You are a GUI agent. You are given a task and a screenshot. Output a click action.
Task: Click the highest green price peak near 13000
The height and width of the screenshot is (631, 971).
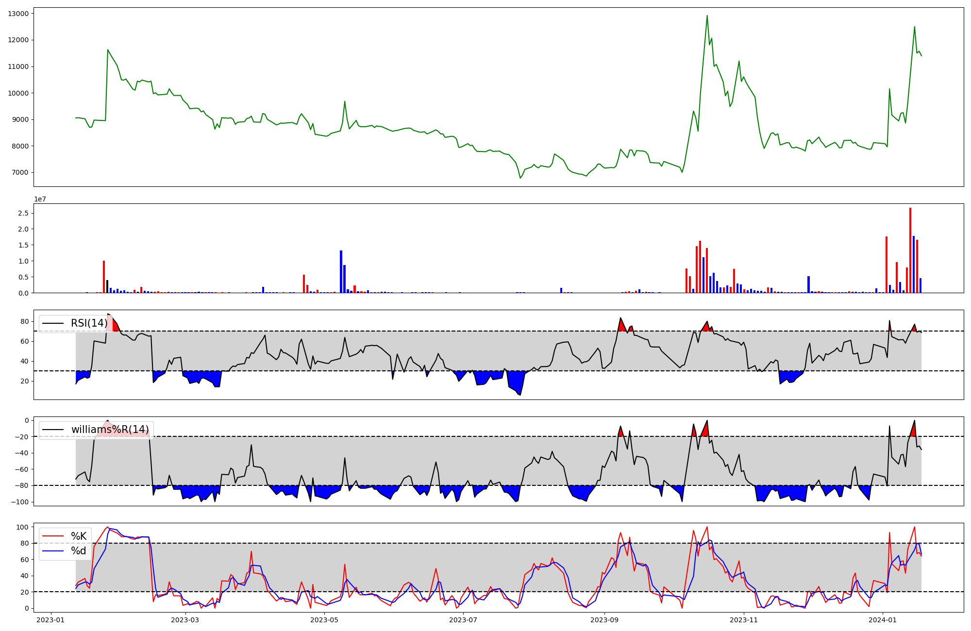[707, 16]
